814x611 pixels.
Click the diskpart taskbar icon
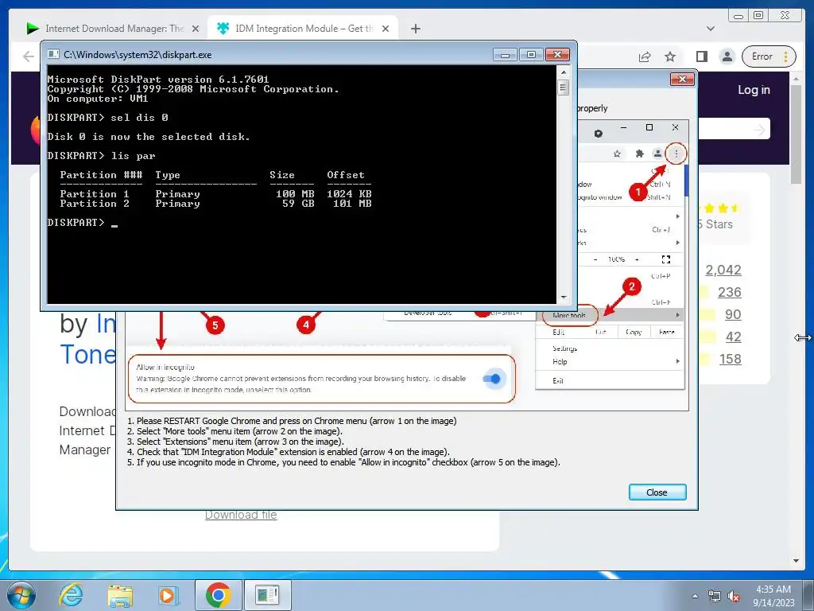pyautogui.click(x=267, y=595)
